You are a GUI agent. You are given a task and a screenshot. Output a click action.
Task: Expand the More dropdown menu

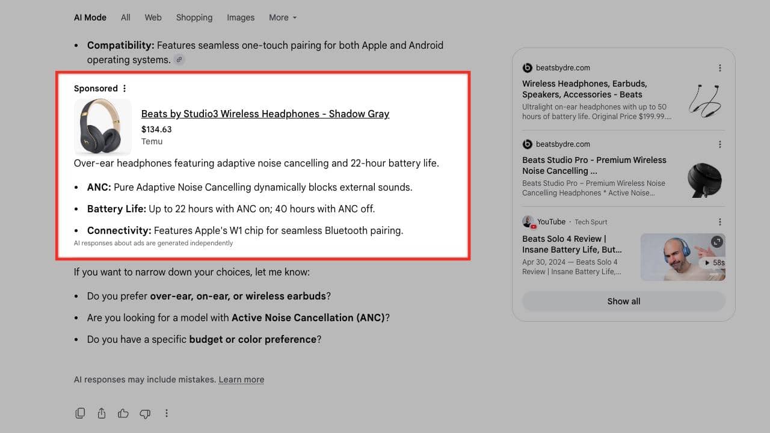(283, 17)
